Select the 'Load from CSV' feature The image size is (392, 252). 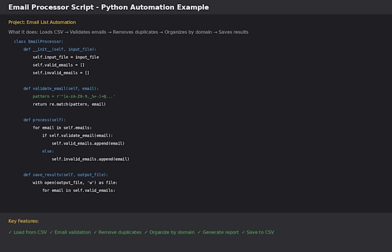(x=28, y=232)
